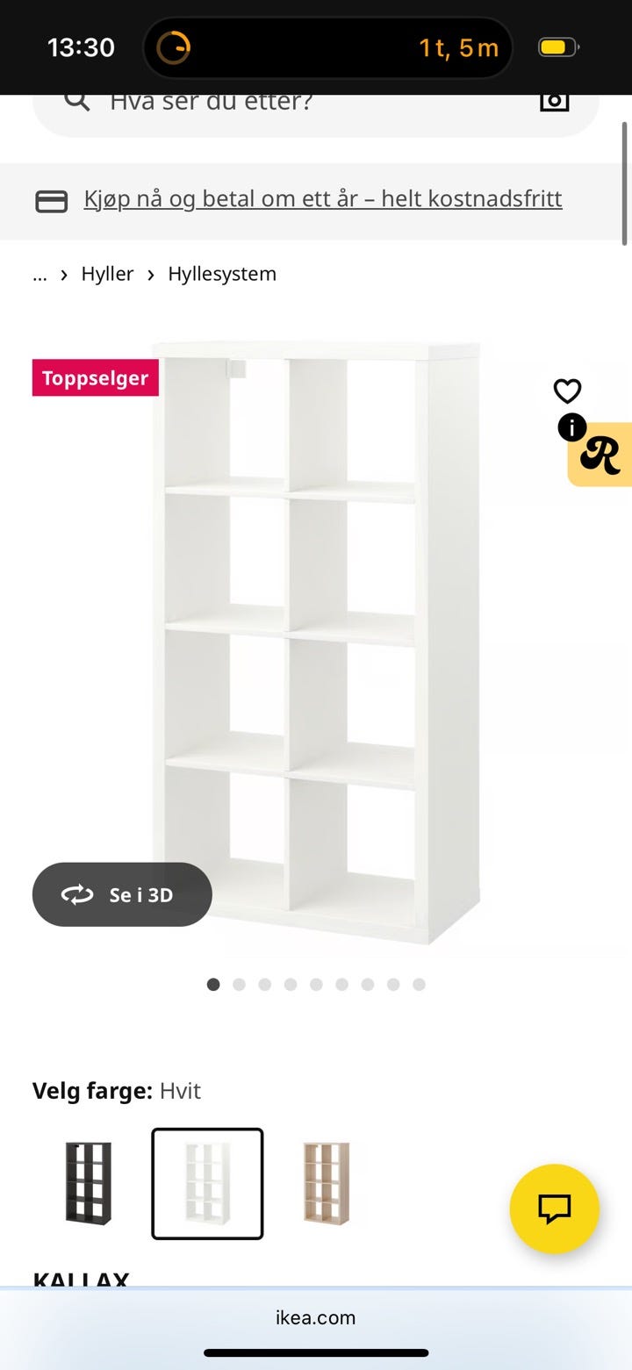Tap the 3D rotate arrows icon
The height and width of the screenshot is (1370, 632).
(x=77, y=894)
